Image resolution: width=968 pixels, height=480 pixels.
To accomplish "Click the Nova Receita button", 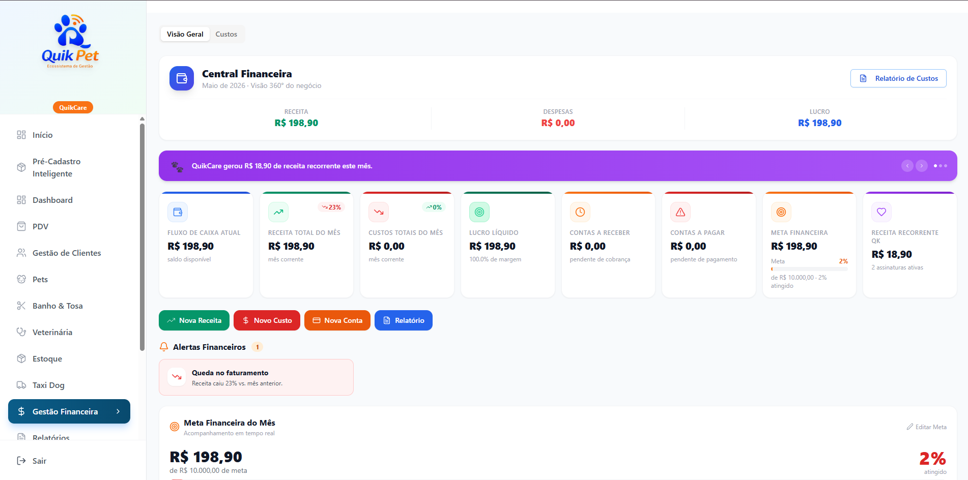I will click(194, 320).
